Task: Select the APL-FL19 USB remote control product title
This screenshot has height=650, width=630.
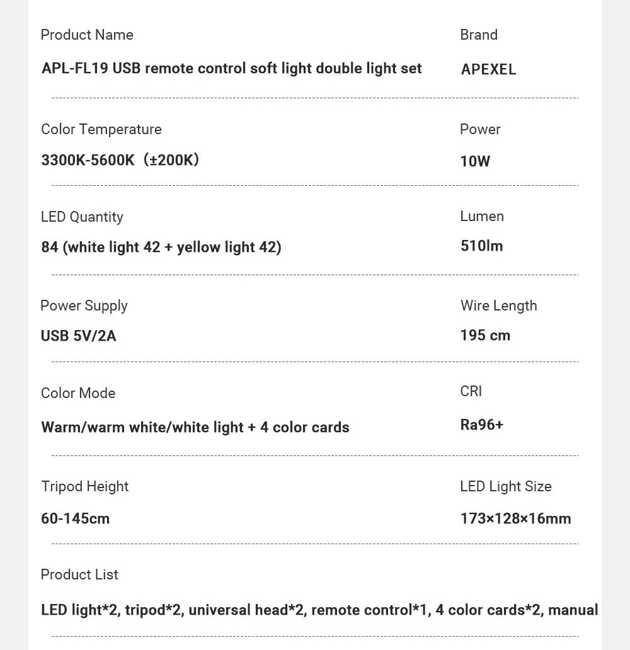Action: click(x=231, y=68)
